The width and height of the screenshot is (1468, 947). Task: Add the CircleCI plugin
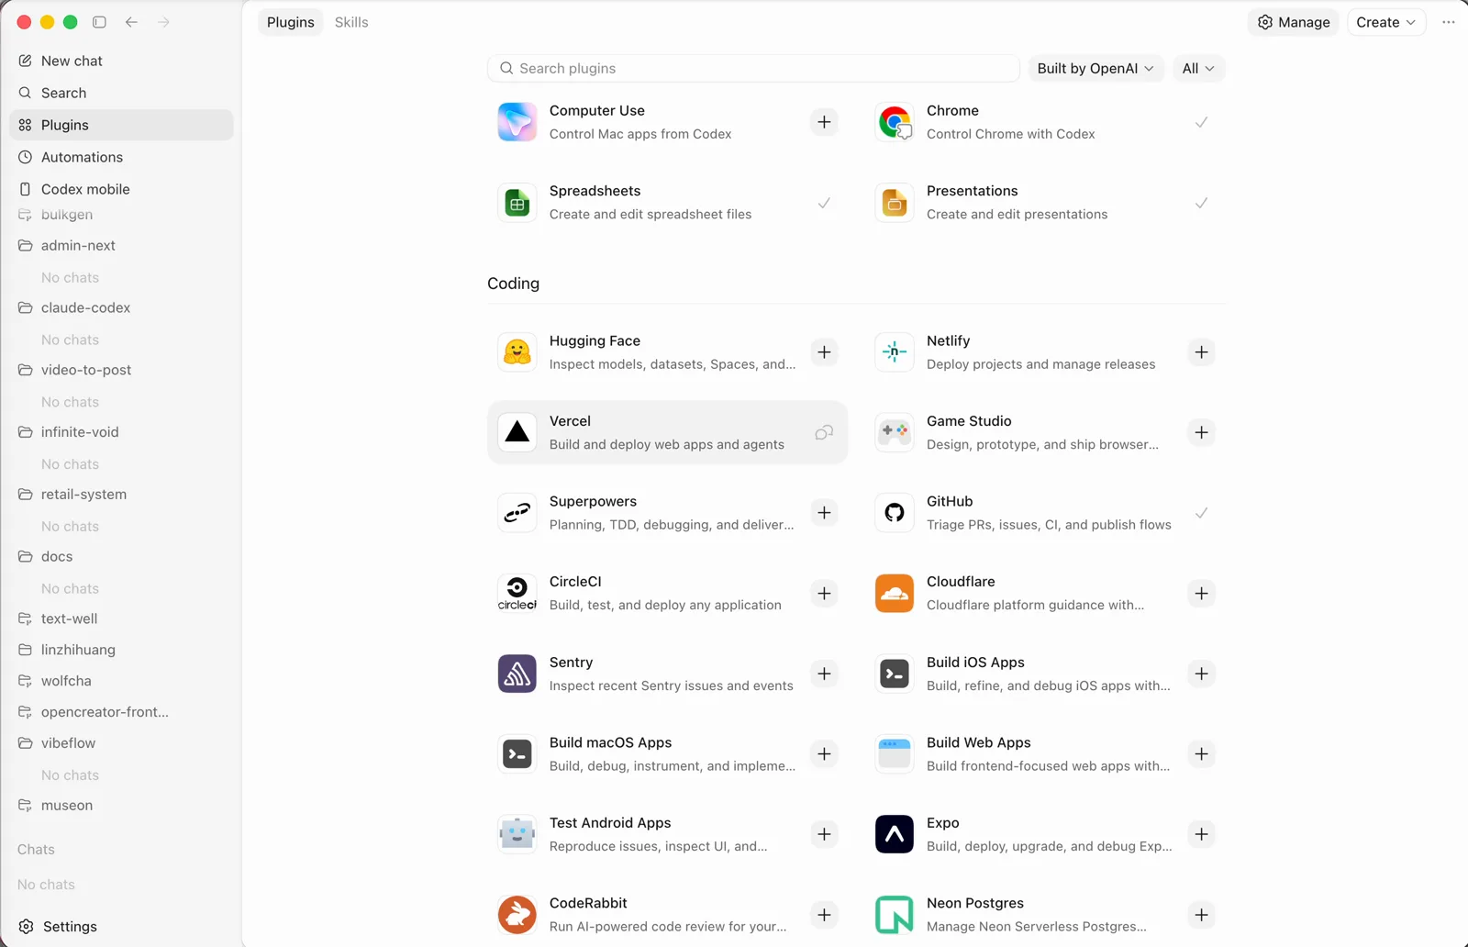pyautogui.click(x=825, y=594)
